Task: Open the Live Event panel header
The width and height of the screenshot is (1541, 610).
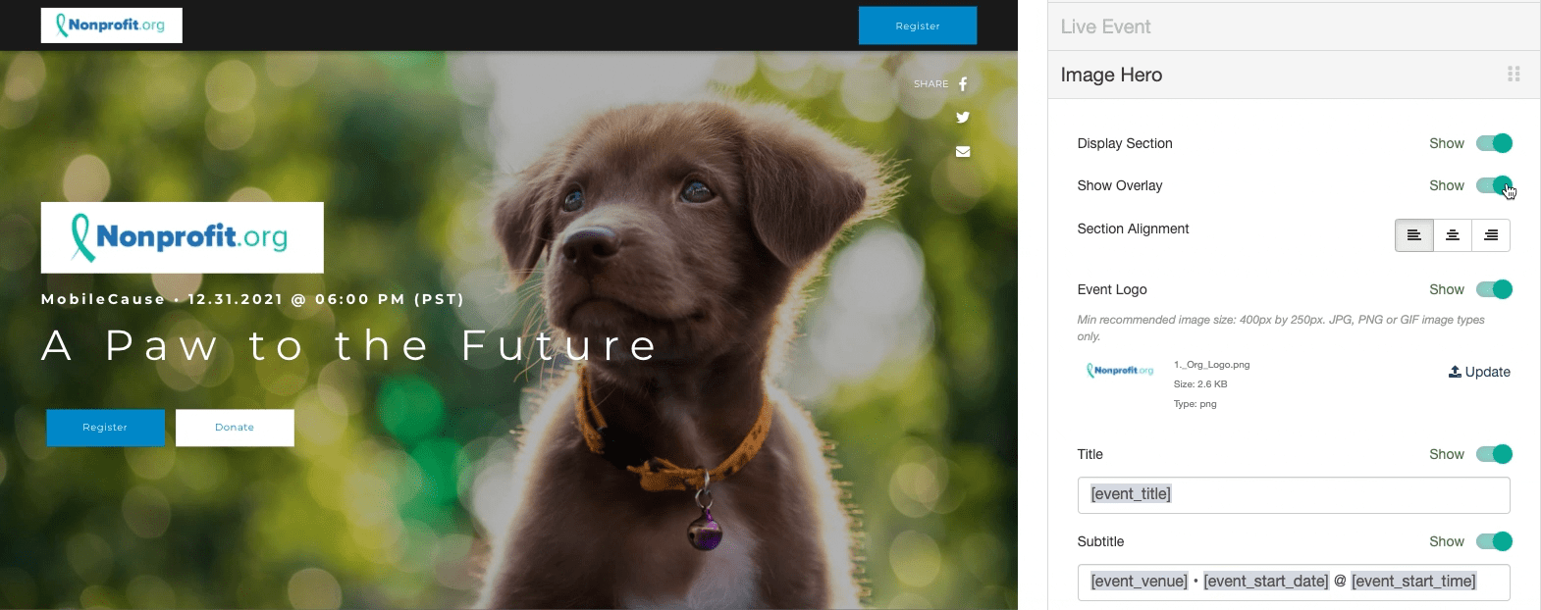Action: pos(1294,26)
